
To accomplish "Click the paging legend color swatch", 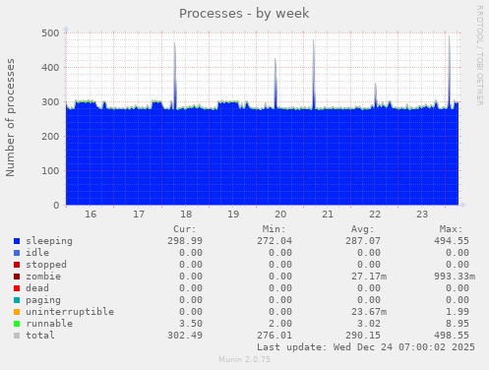I will 17,300.
